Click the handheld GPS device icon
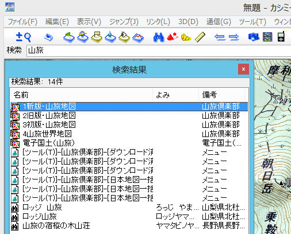291x234 pixels. coord(281,37)
